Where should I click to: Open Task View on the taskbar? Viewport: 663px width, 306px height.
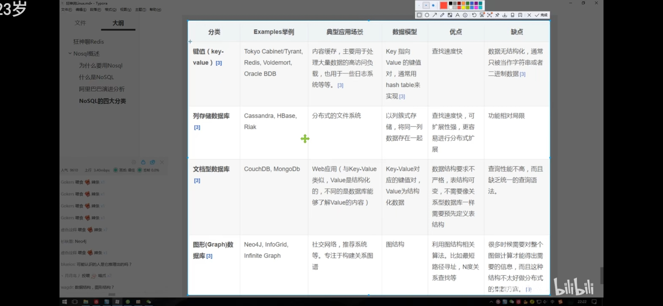(x=75, y=302)
